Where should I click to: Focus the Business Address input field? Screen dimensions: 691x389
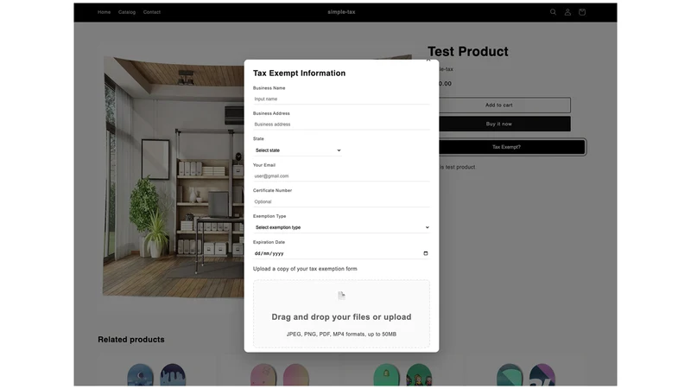coord(341,124)
